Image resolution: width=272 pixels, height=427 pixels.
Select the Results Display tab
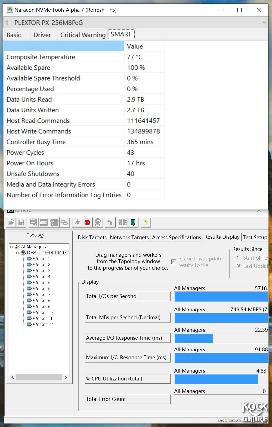tap(222, 237)
